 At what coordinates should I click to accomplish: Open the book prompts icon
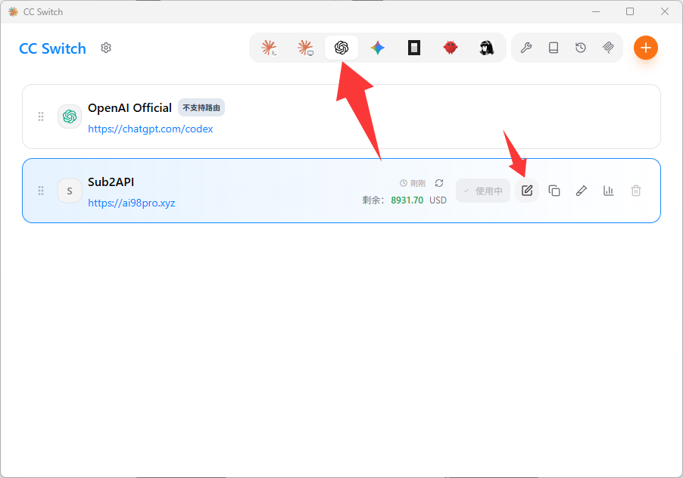coord(554,48)
